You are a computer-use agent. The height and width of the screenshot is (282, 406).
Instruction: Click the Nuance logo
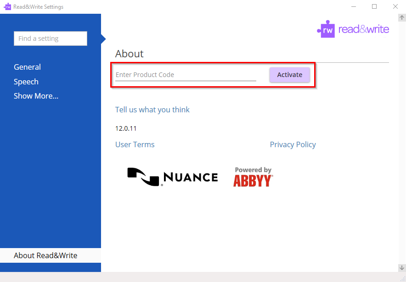pyautogui.click(x=172, y=177)
